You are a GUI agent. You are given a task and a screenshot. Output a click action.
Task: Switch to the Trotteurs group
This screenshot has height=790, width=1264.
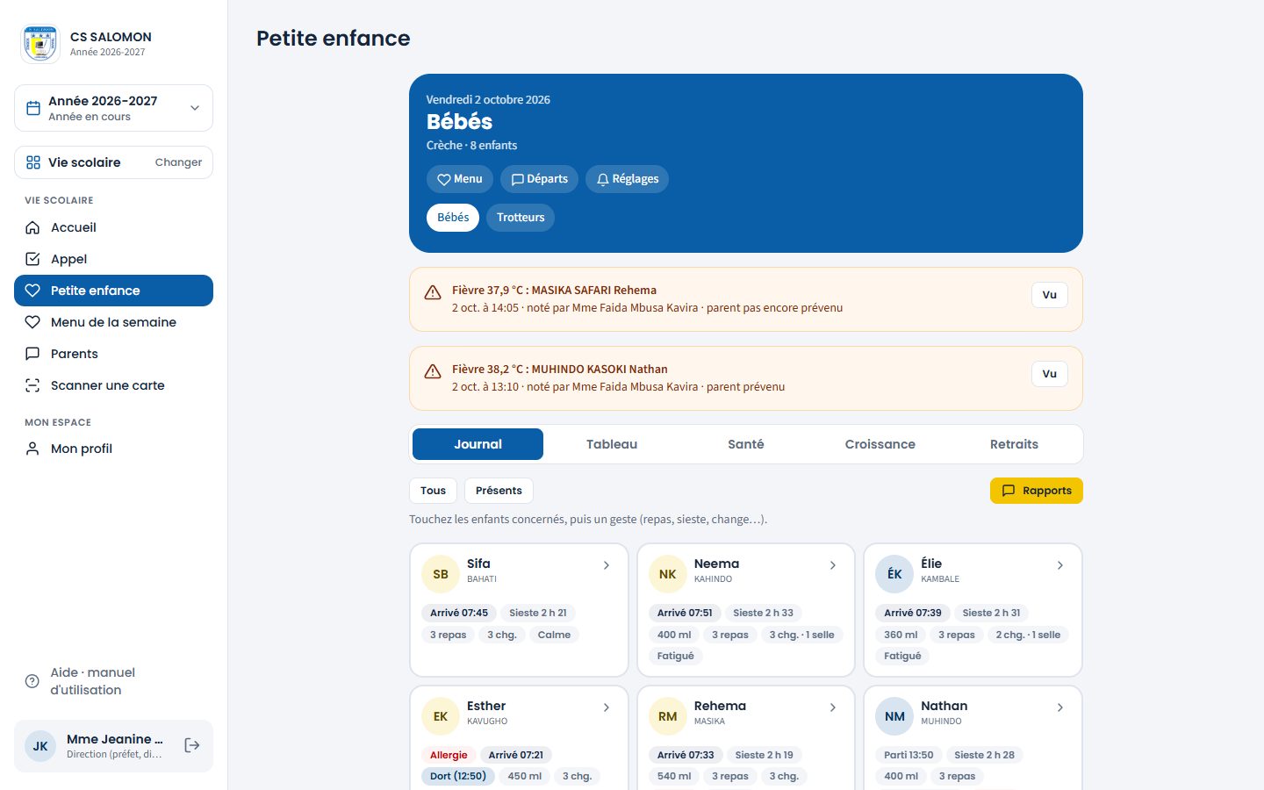pyautogui.click(x=521, y=218)
